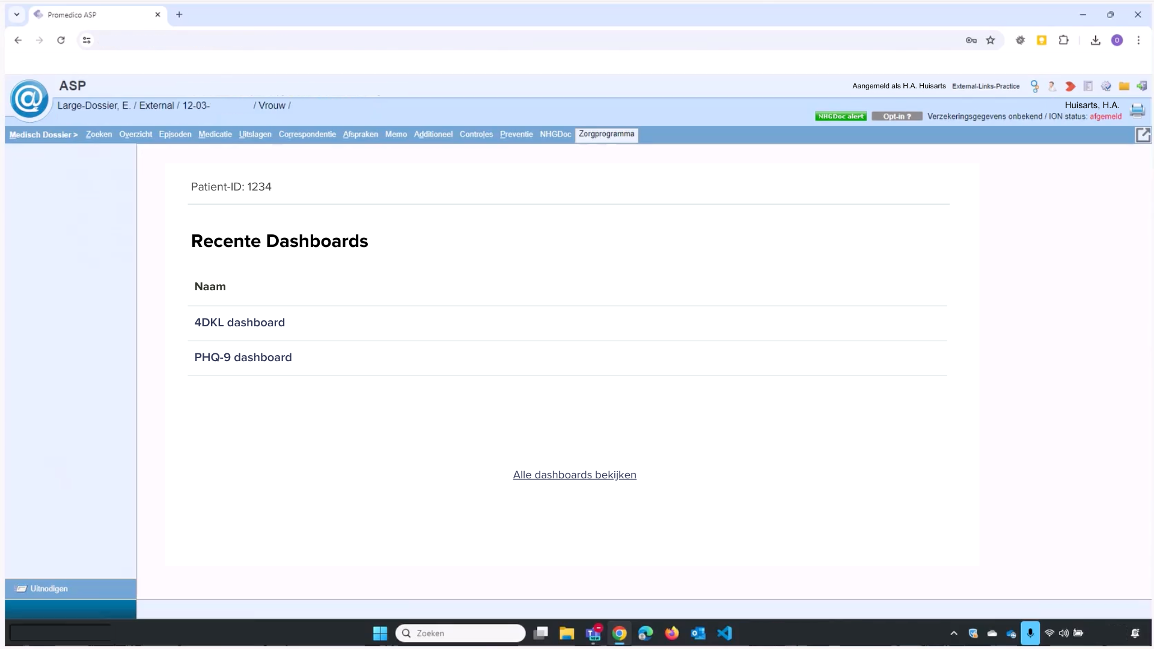Open the tab search dropdown arrow

pyautogui.click(x=17, y=14)
